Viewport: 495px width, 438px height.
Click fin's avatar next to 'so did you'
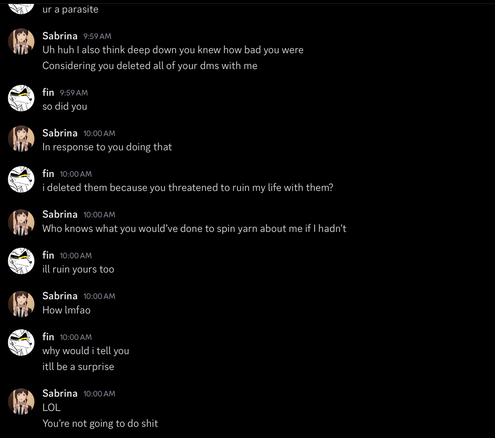pos(21,98)
